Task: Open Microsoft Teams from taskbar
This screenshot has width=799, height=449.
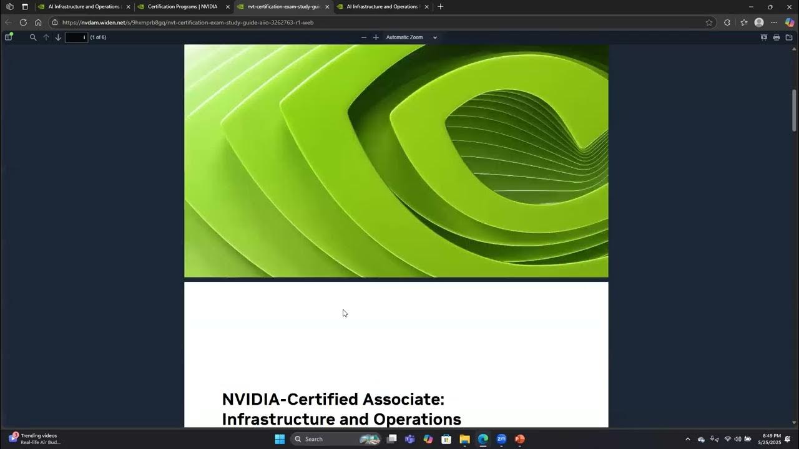Action: pyautogui.click(x=410, y=439)
